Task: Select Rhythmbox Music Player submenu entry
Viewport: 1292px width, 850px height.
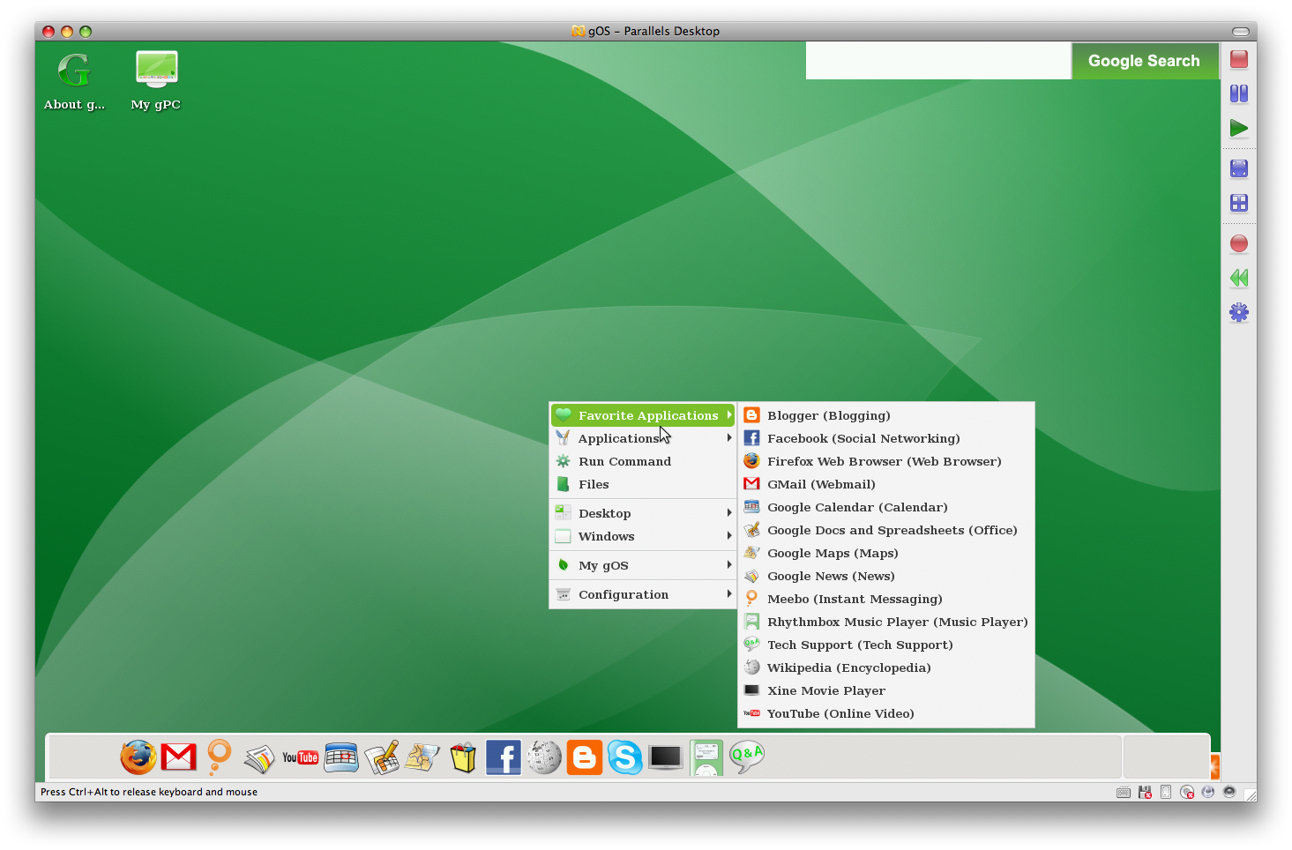Action: [885, 622]
